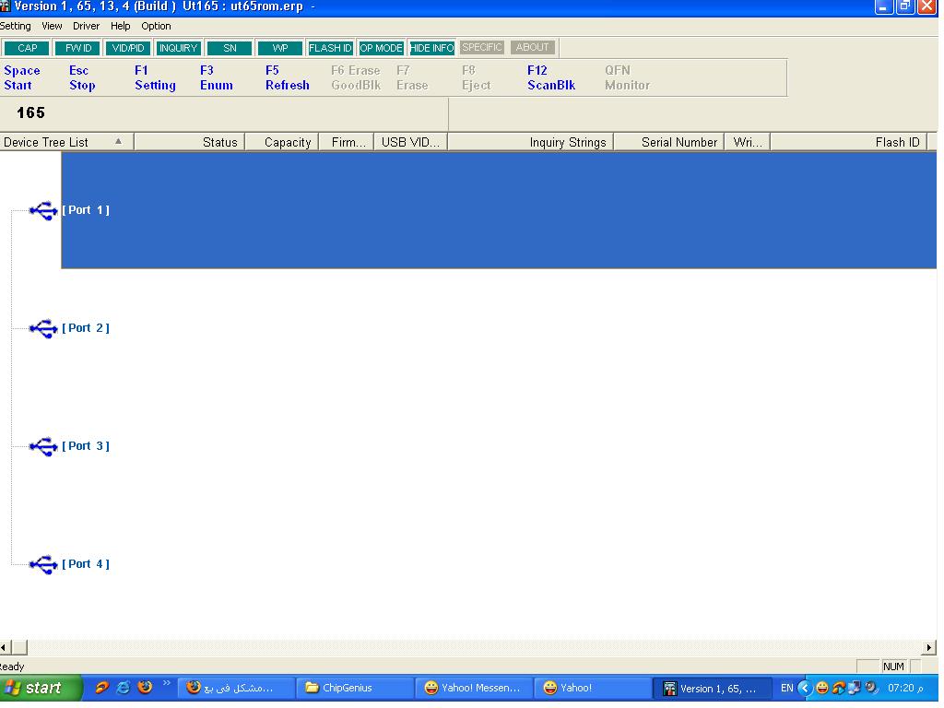Click the EN language indicator
Image resolution: width=944 pixels, height=708 pixels.
tap(786, 688)
